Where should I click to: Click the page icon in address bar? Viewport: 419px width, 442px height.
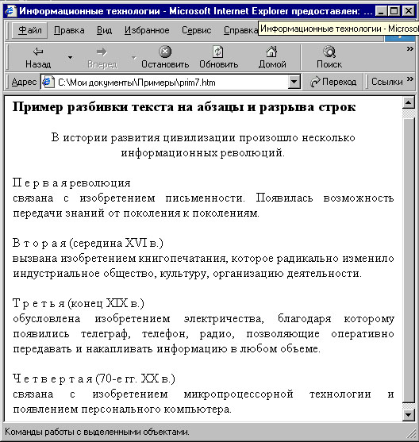48,82
